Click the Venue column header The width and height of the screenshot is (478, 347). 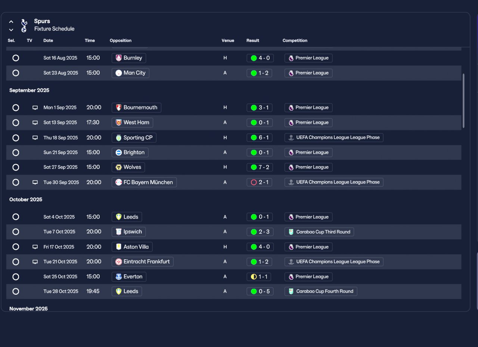pyautogui.click(x=228, y=40)
